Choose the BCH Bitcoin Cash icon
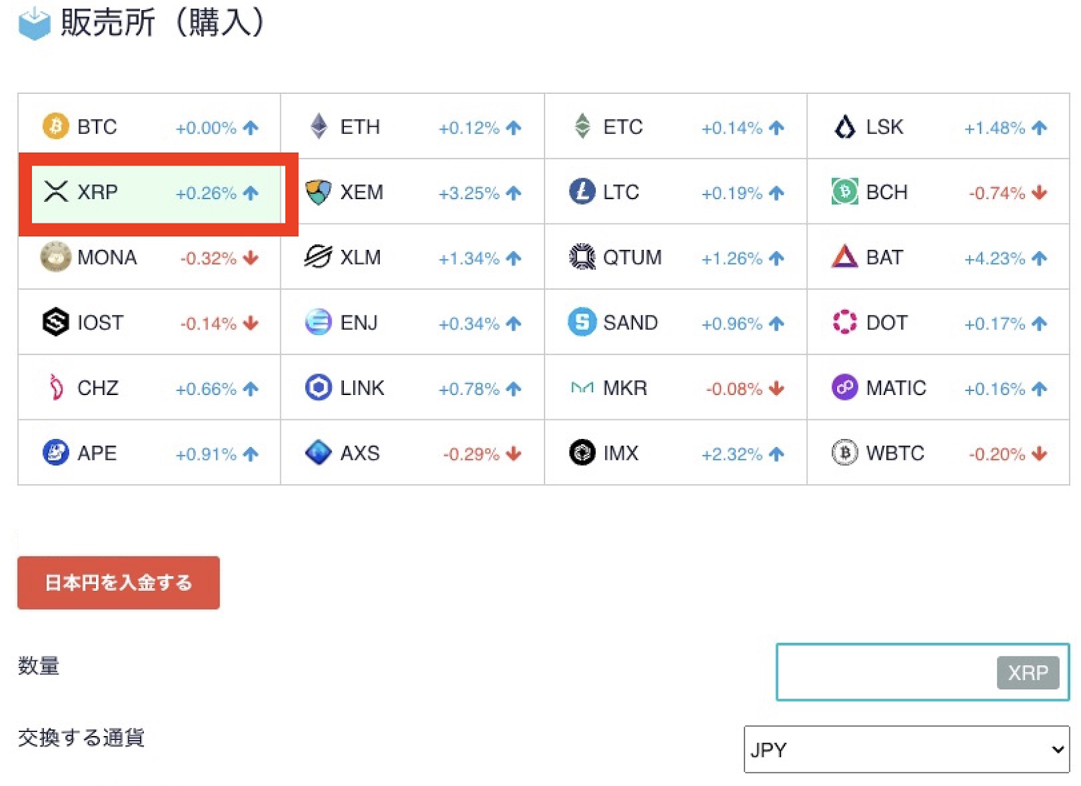This screenshot has height=786, width=1081. pos(845,192)
